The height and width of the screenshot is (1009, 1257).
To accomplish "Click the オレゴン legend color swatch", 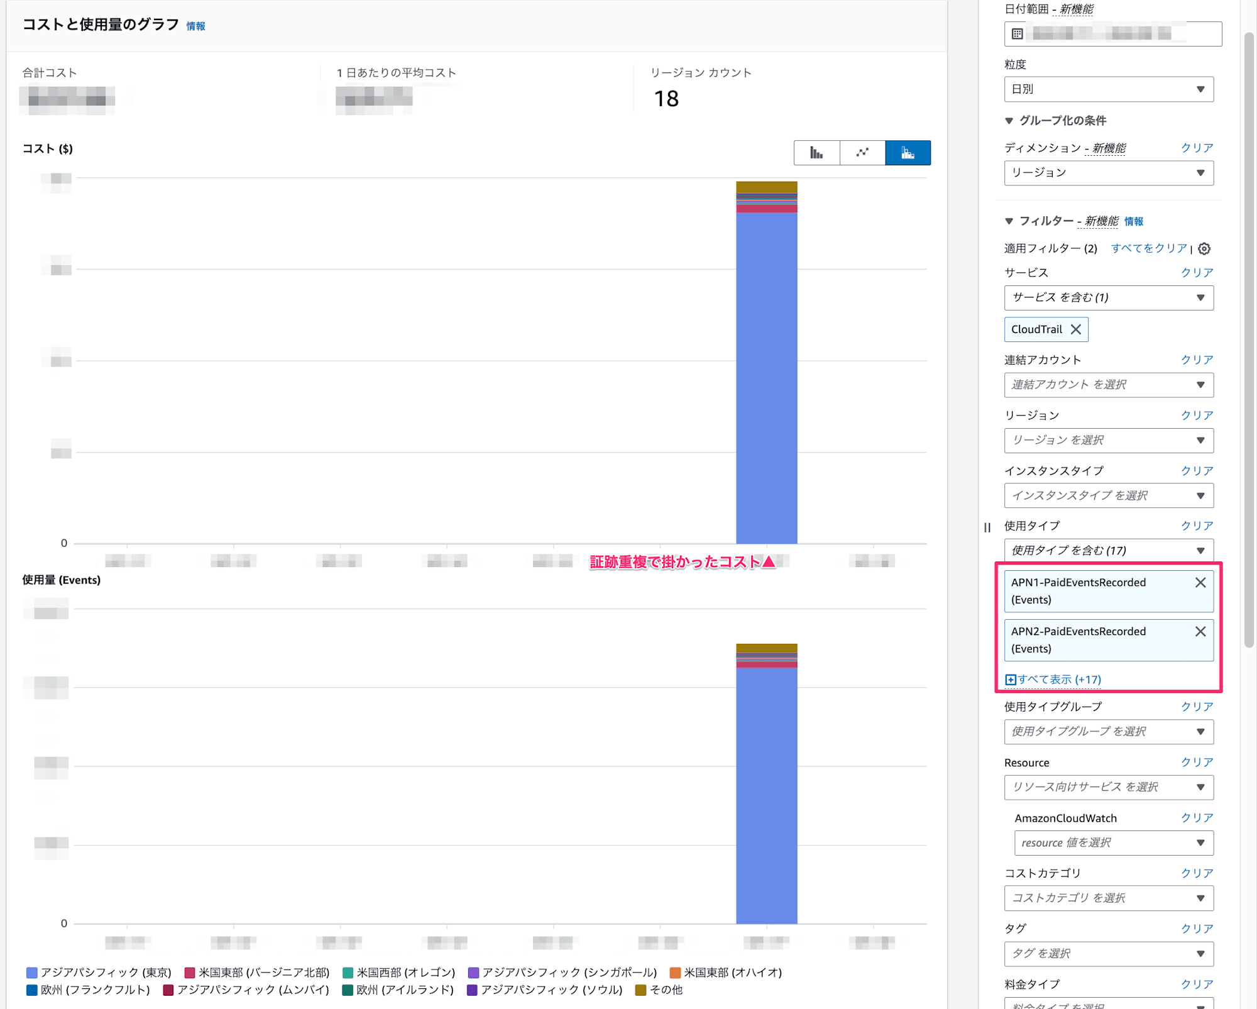I will coord(348,973).
